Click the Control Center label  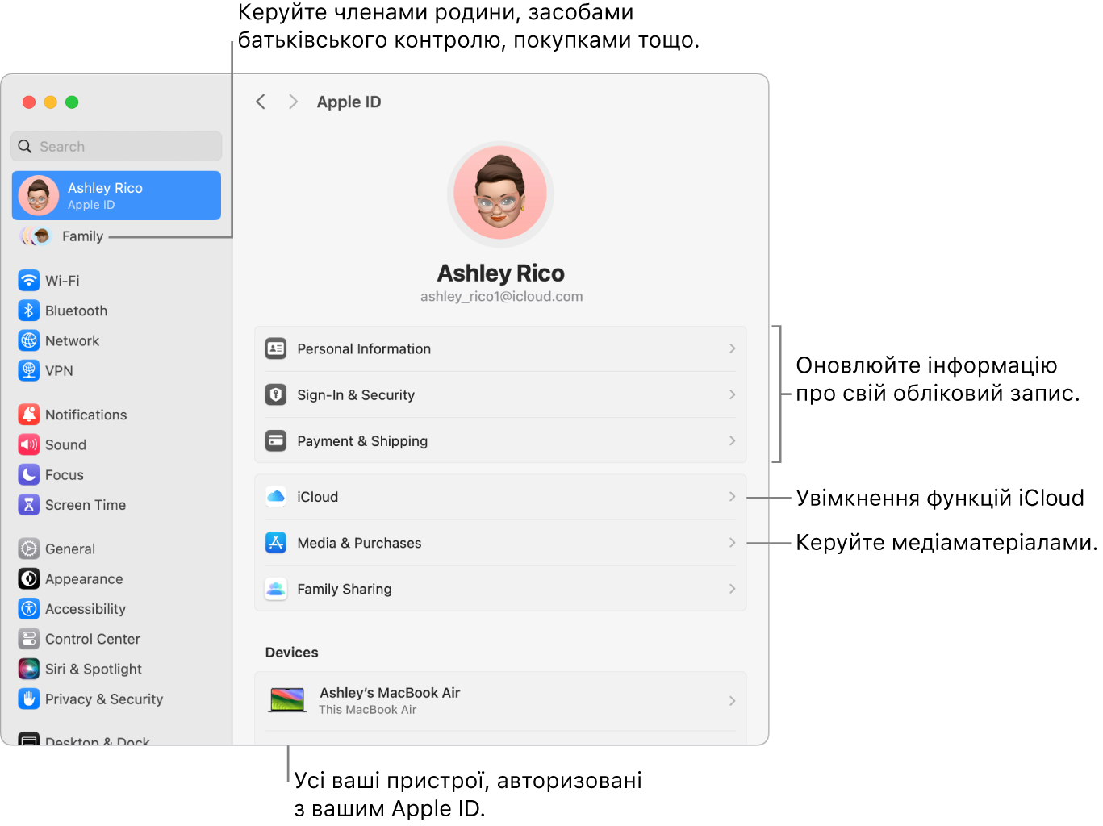tap(93, 639)
